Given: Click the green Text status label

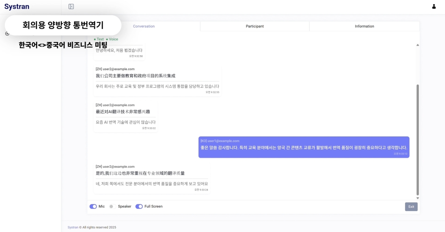Looking at the screenshot, I should 99,39.
